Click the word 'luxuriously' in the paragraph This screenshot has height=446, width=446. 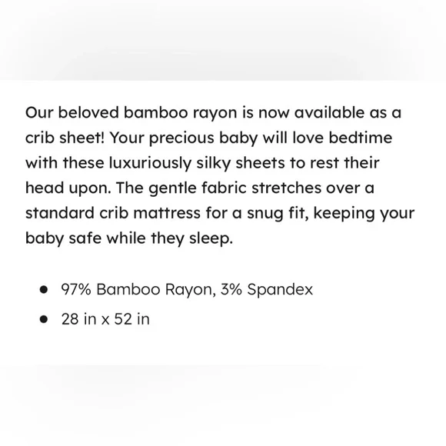151,164
